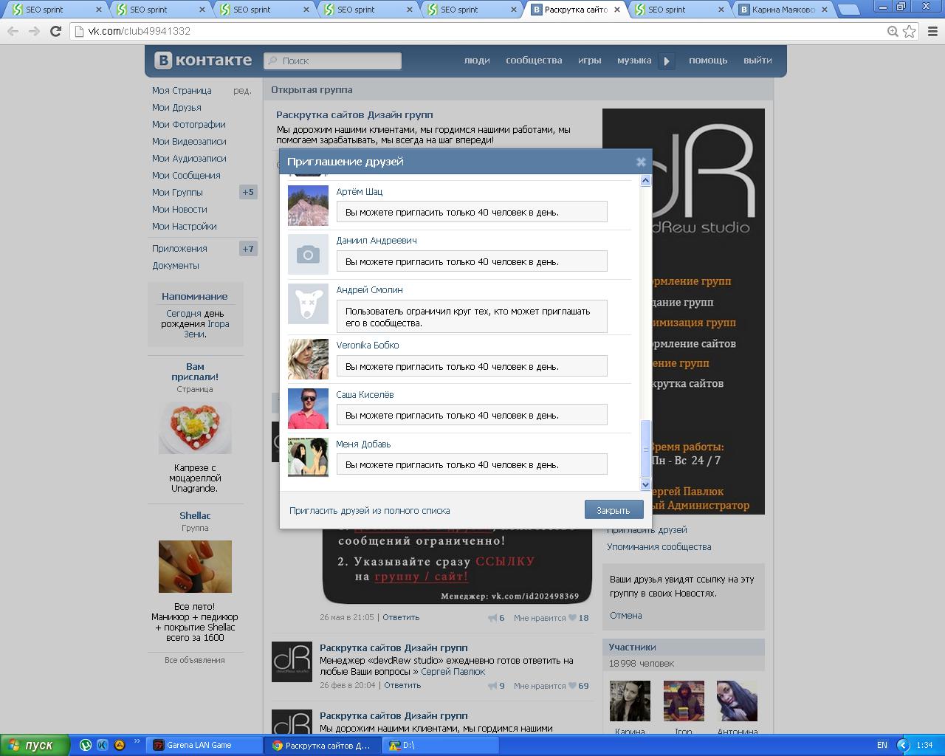
Task: Open the Chrome menu icon
Action: pyautogui.click(x=932, y=31)
